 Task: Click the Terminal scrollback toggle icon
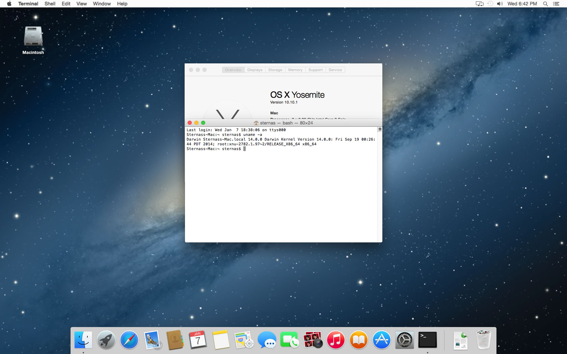click(x=380, y=129)
